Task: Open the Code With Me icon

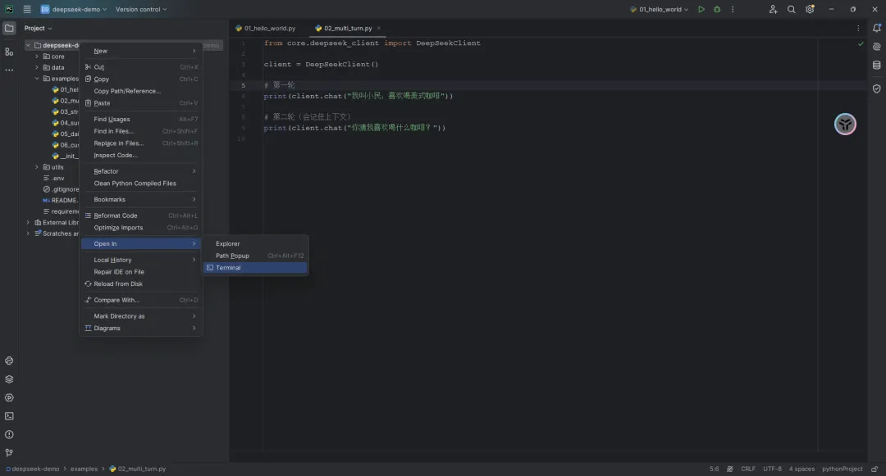Action: pos(773,10)
